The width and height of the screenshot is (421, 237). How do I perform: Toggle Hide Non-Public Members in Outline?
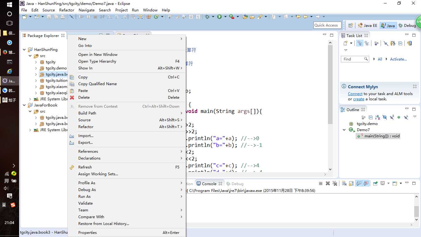[399, 117]
